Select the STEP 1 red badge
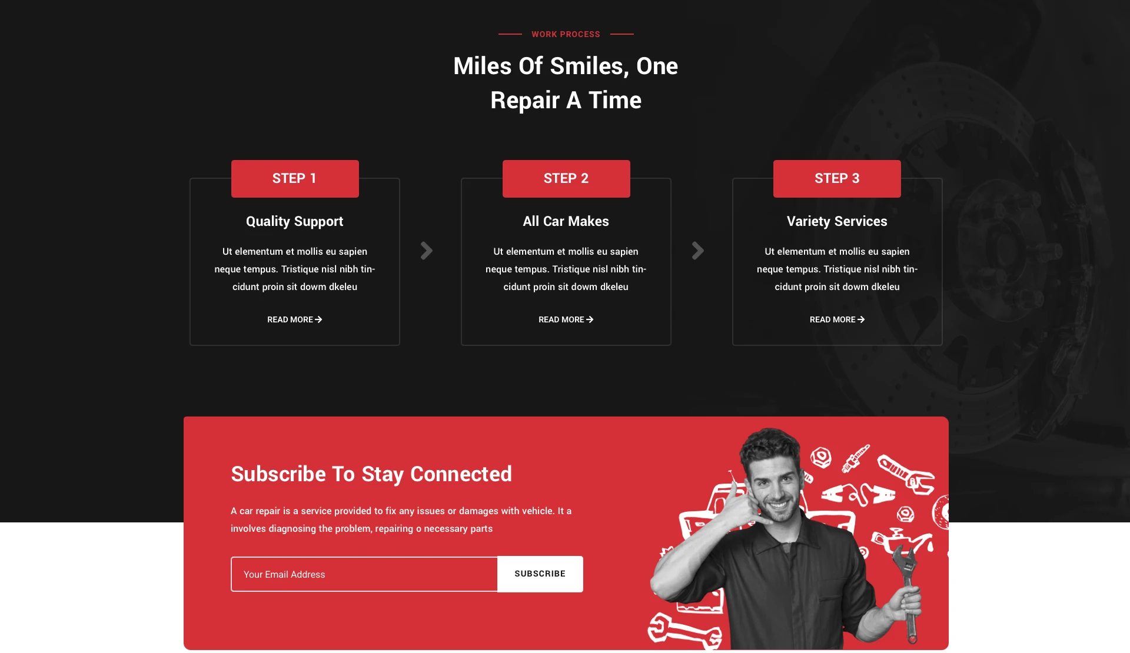The image size is (1130, 653). 295,179
